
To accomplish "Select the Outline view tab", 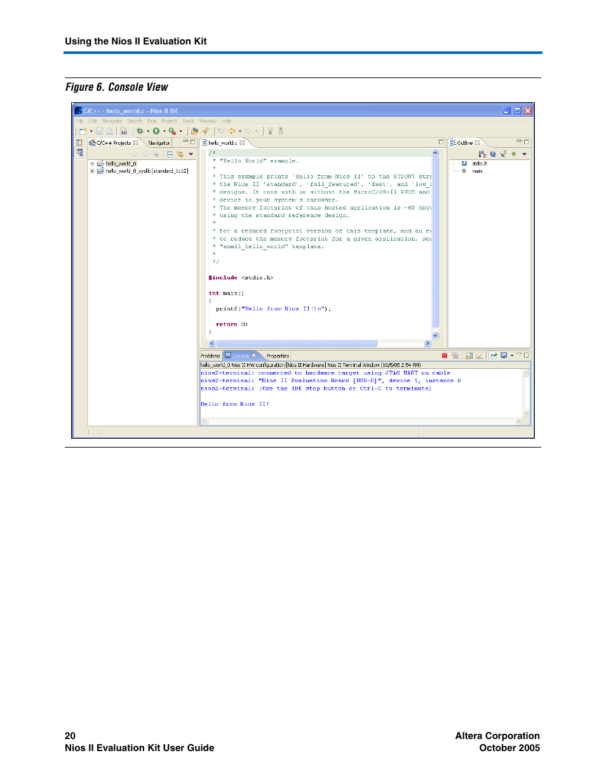I will 465,143.
